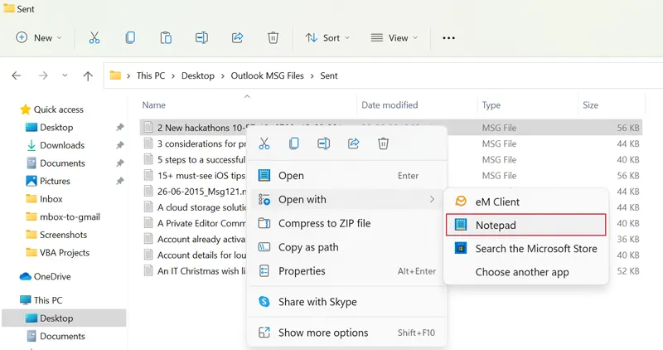Click Outlook MSG Files in the address bar
Image resolution: width=663 pixels, height=350 pixels.
point(267,75)
